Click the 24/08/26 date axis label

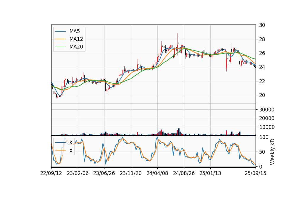click(x=184, y=173)
